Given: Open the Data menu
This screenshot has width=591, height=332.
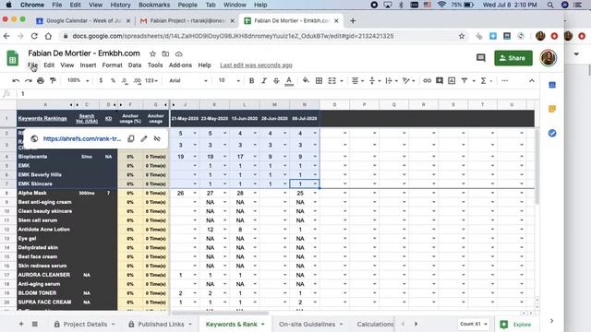Looking at the screenshot, I should click(x=135, y=65).
